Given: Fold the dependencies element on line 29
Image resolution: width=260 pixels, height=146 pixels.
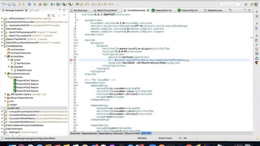Looking at the screenshot, I should 77,83.
